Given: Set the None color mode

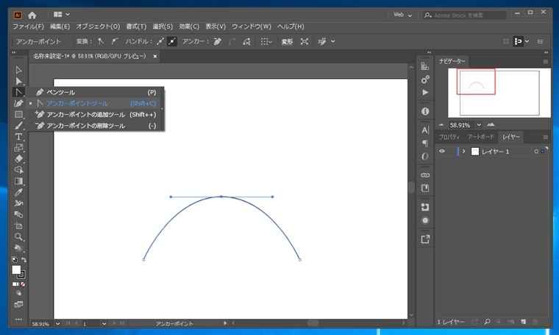Looking at the screenshot, I should point(23,284).
